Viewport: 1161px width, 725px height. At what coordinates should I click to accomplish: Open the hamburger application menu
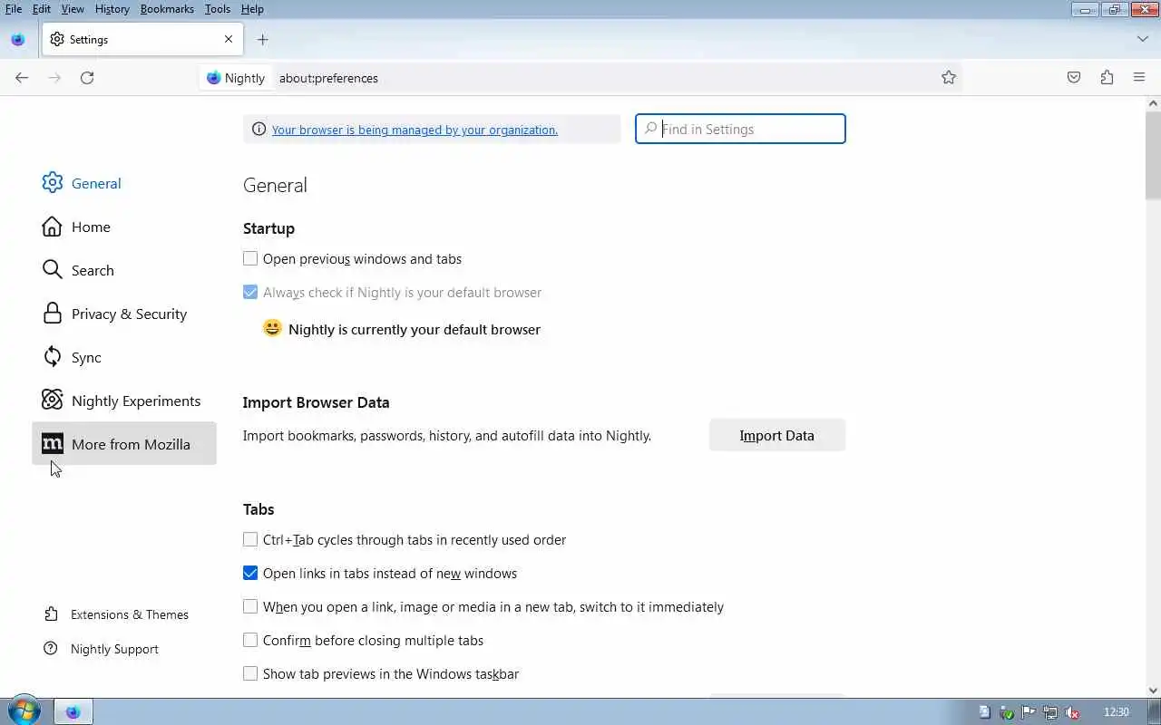1139,78
